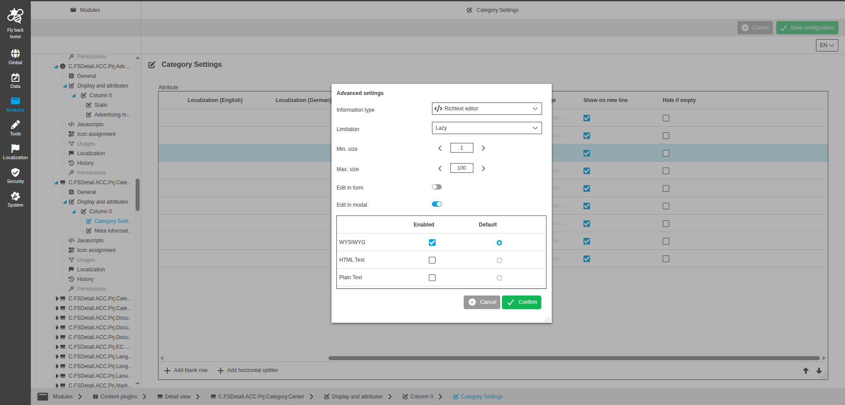Enable the HTML Text checkbox
This screenshot has width=845, height=405.
(x=432, y=260)
